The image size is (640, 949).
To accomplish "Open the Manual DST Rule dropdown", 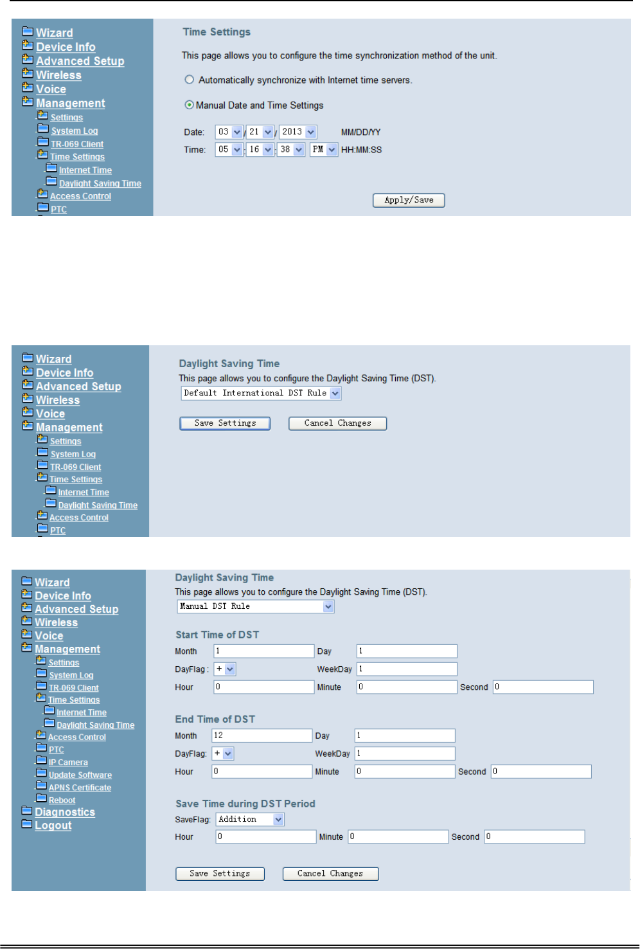I will (x=256, y=606).
